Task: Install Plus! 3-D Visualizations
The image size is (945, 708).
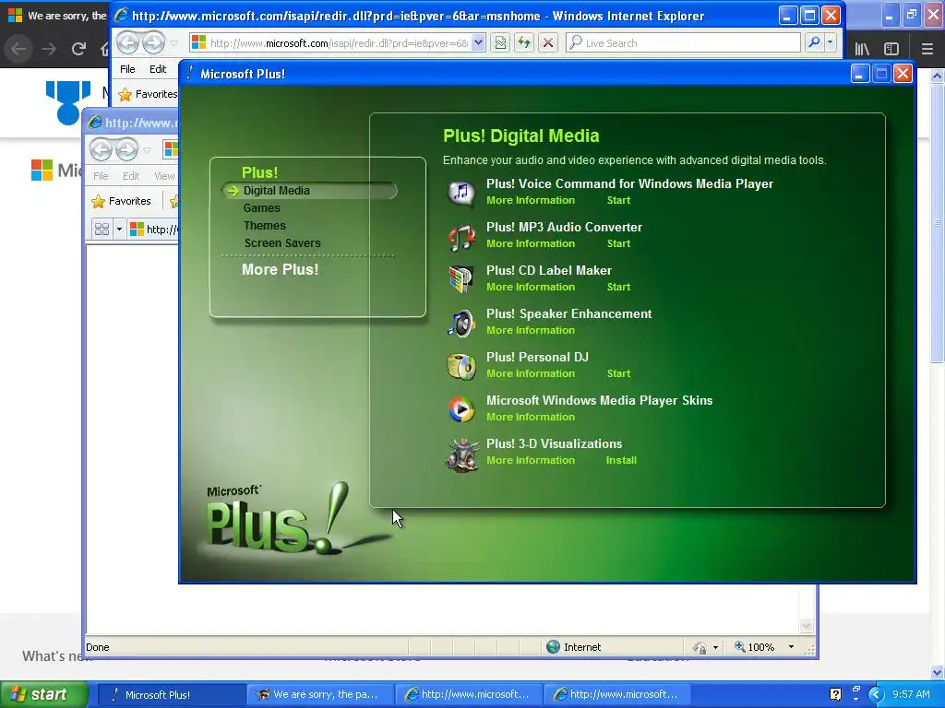Action: (621, 460)
